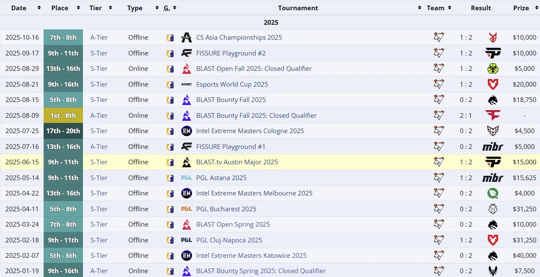Click Esports World Cup EWC logo icon
Screen dimensions: 540x277
pyautogui.click(x=186, y=85)
